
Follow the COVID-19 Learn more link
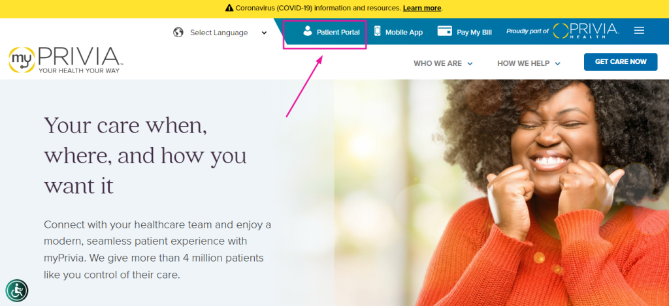click(422, 8)
